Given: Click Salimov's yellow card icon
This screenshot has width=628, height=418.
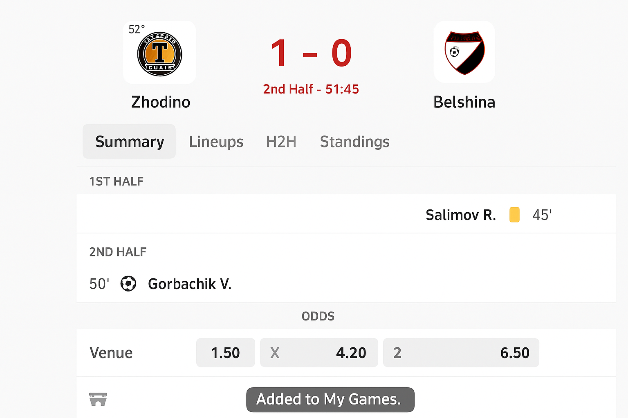Looking at the screenshot, I should coord(514,215).
